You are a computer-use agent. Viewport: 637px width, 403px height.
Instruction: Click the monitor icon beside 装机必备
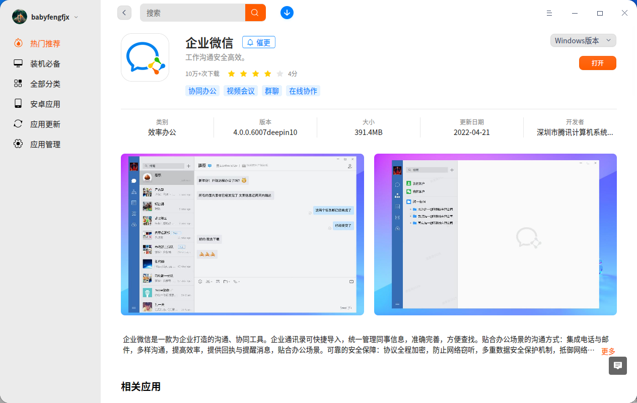pyautogui.click(x=18, y=63)
